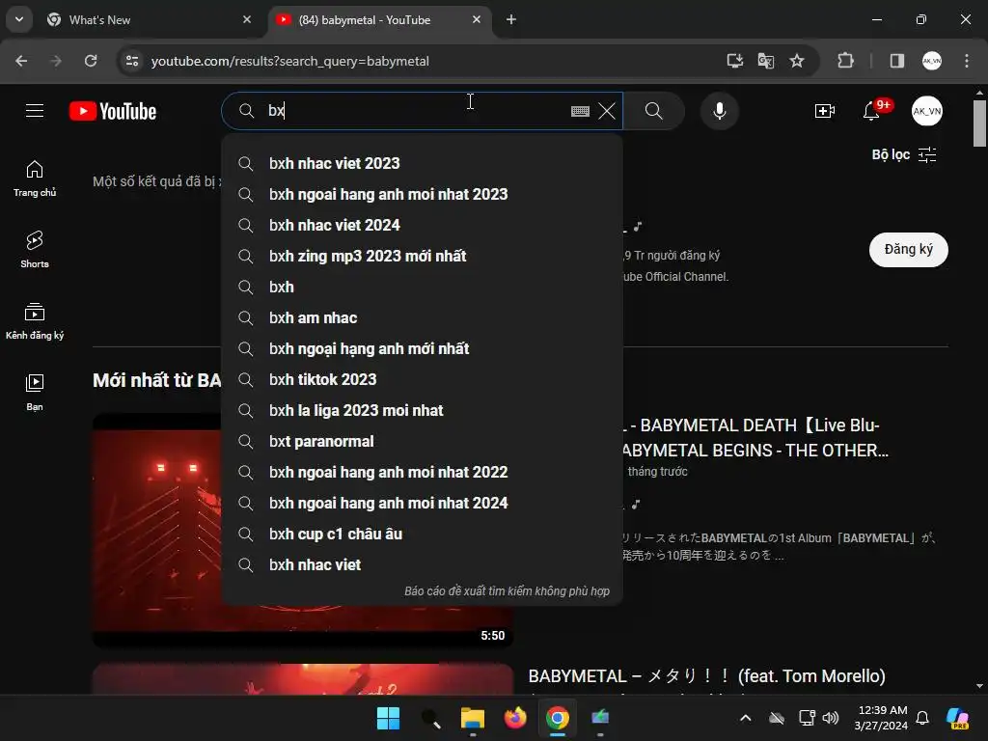Go to Trang chủ in sidebar
The height and width of the screenshot is (741, 988).
click(35, 178)
